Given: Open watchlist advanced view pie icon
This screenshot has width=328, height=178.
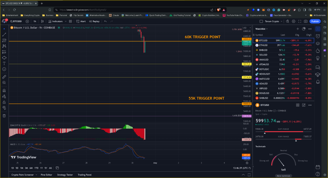Looking at the screenshot, I should click(x=304, y=29).
